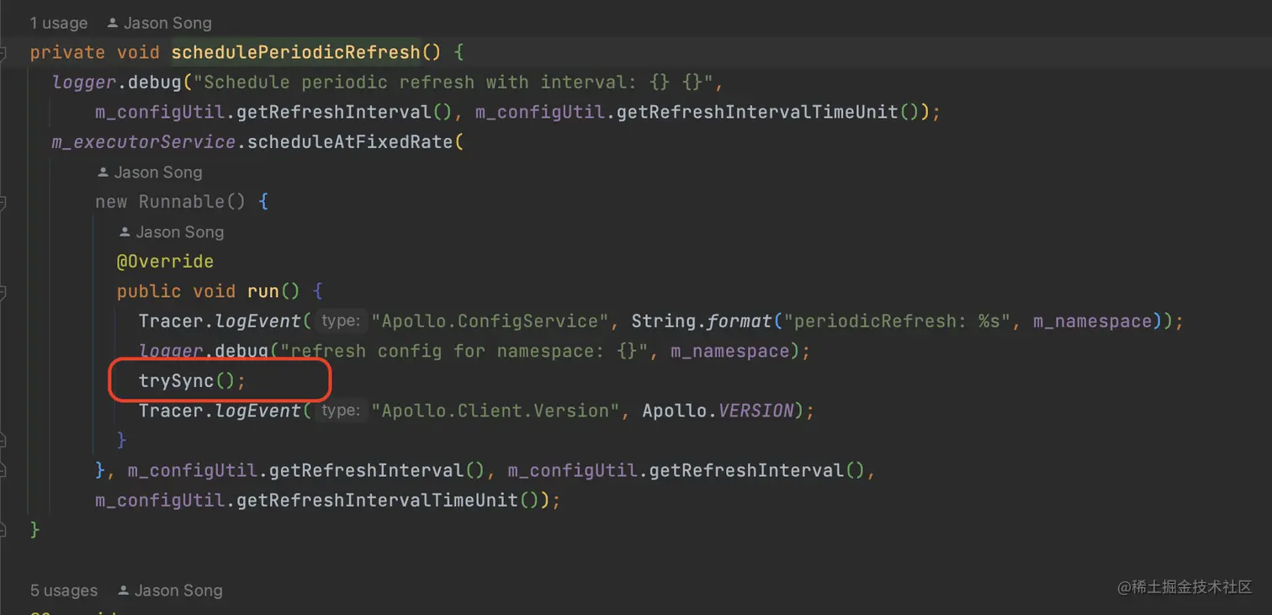This screenshot has width=1272, height=615.
Task: Click getRefreshIntervalTimeUnit on the last statement line
Action: click(x=377, y=501)
